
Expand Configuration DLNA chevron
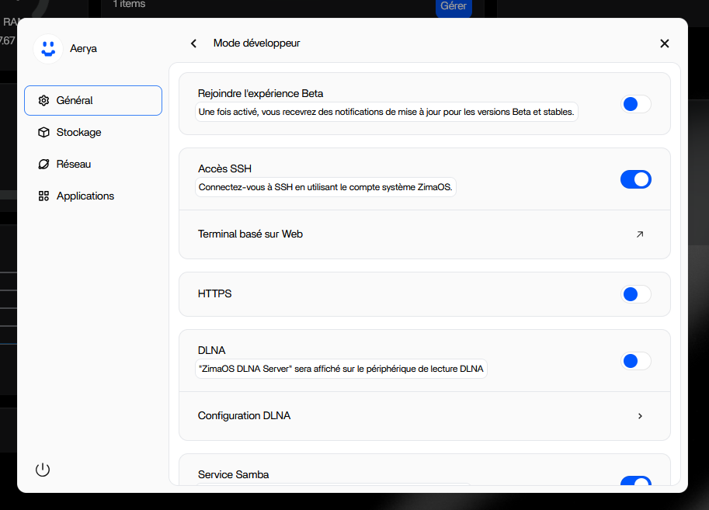tap(640, 416)
